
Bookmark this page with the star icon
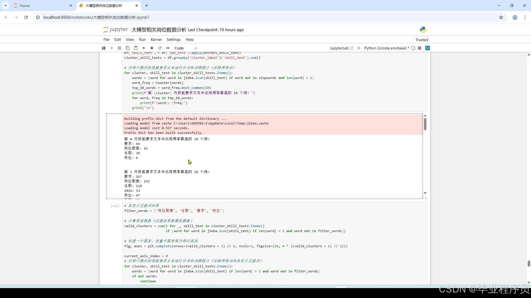[501, 17]
